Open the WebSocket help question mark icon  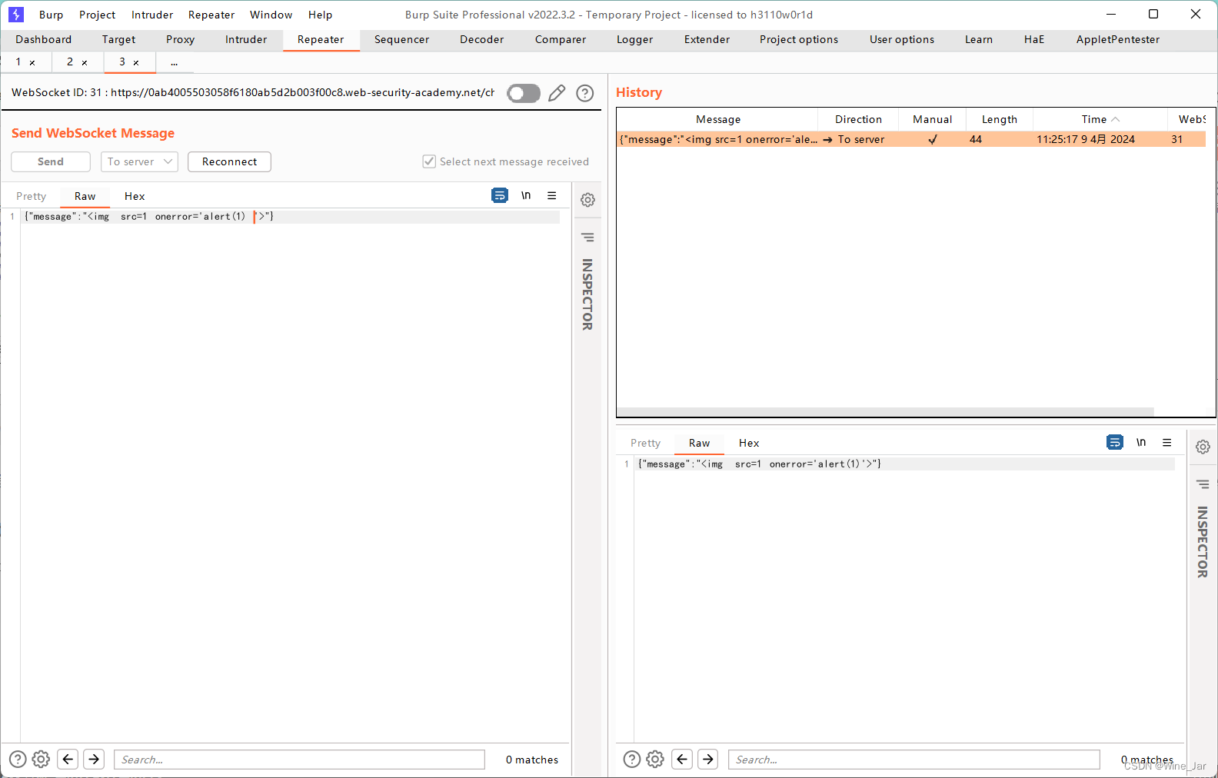[585, 93]
